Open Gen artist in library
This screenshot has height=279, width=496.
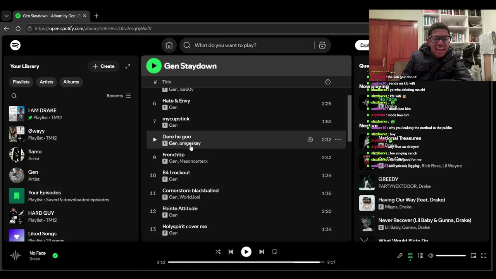tap(71, 175)
